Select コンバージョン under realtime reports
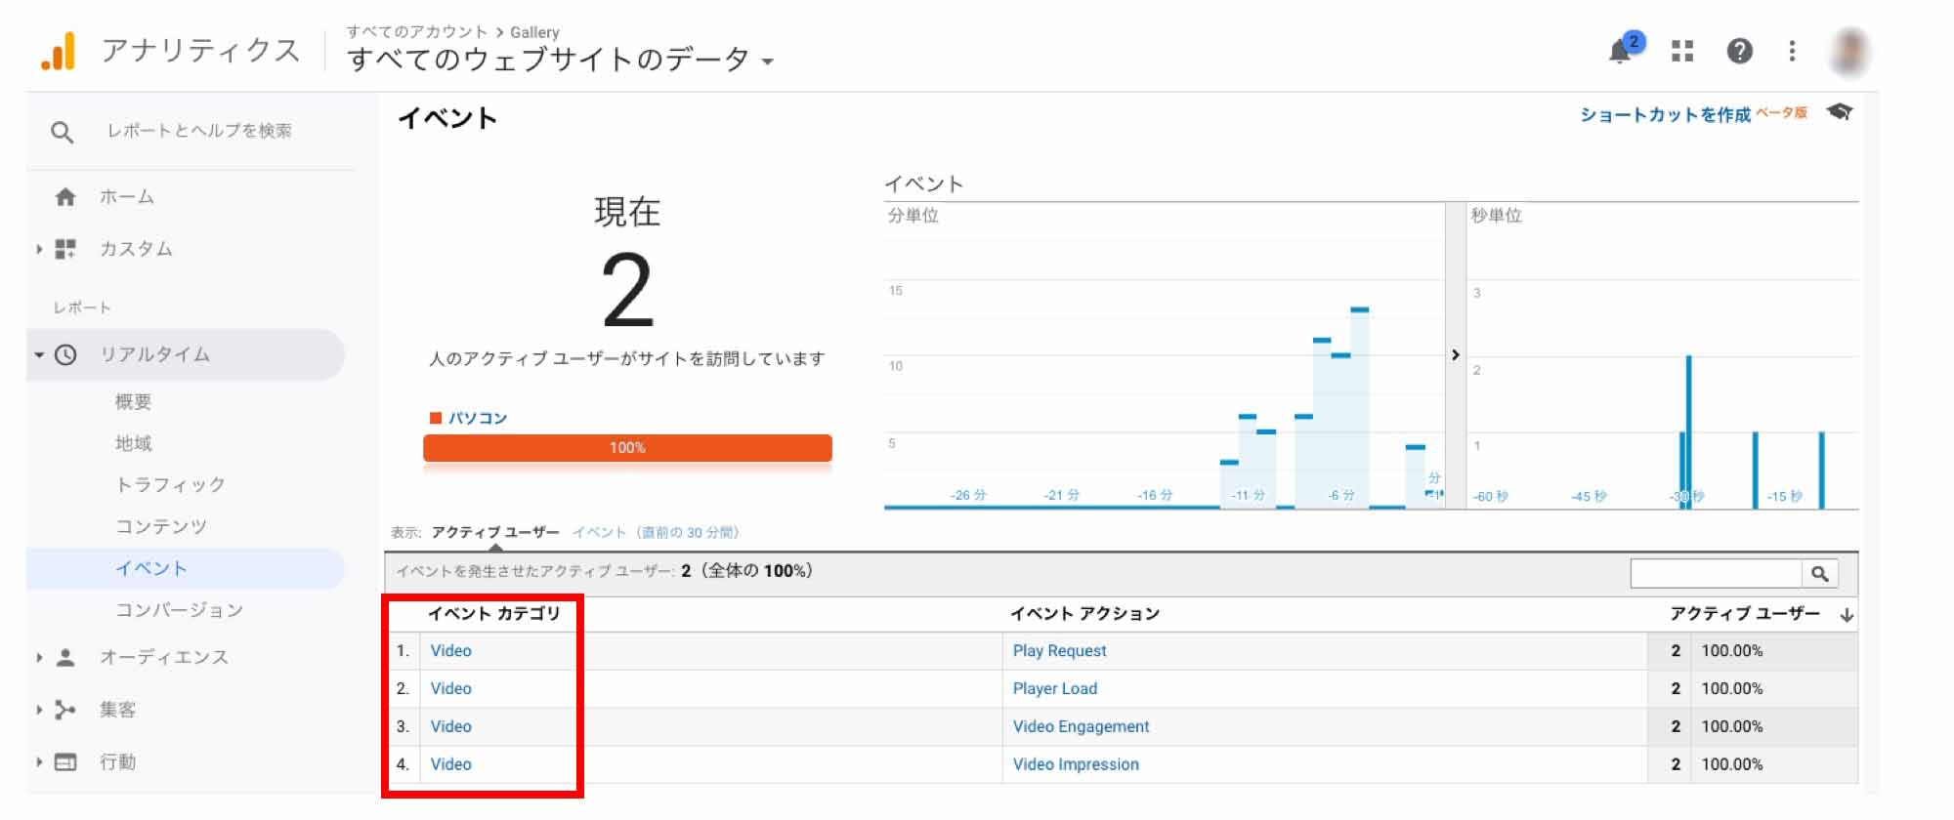The image size is (1954, 820). 179,610
